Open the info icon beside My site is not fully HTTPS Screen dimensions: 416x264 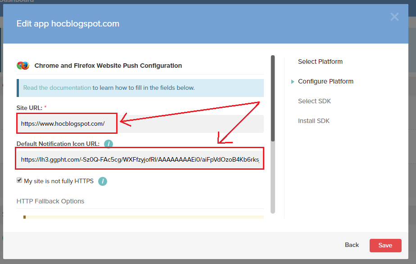pos(102,181)
